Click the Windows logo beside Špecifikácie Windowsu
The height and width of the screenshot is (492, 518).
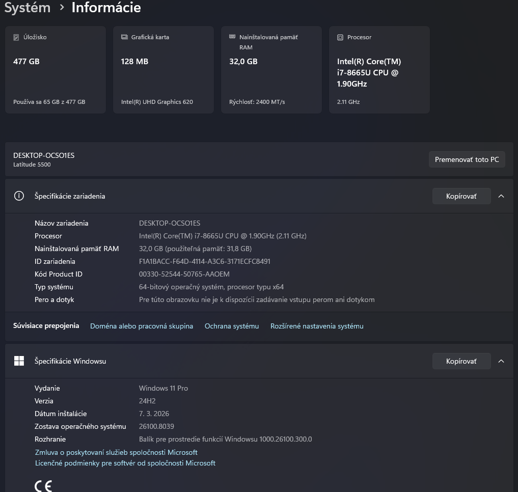point(19,361)
